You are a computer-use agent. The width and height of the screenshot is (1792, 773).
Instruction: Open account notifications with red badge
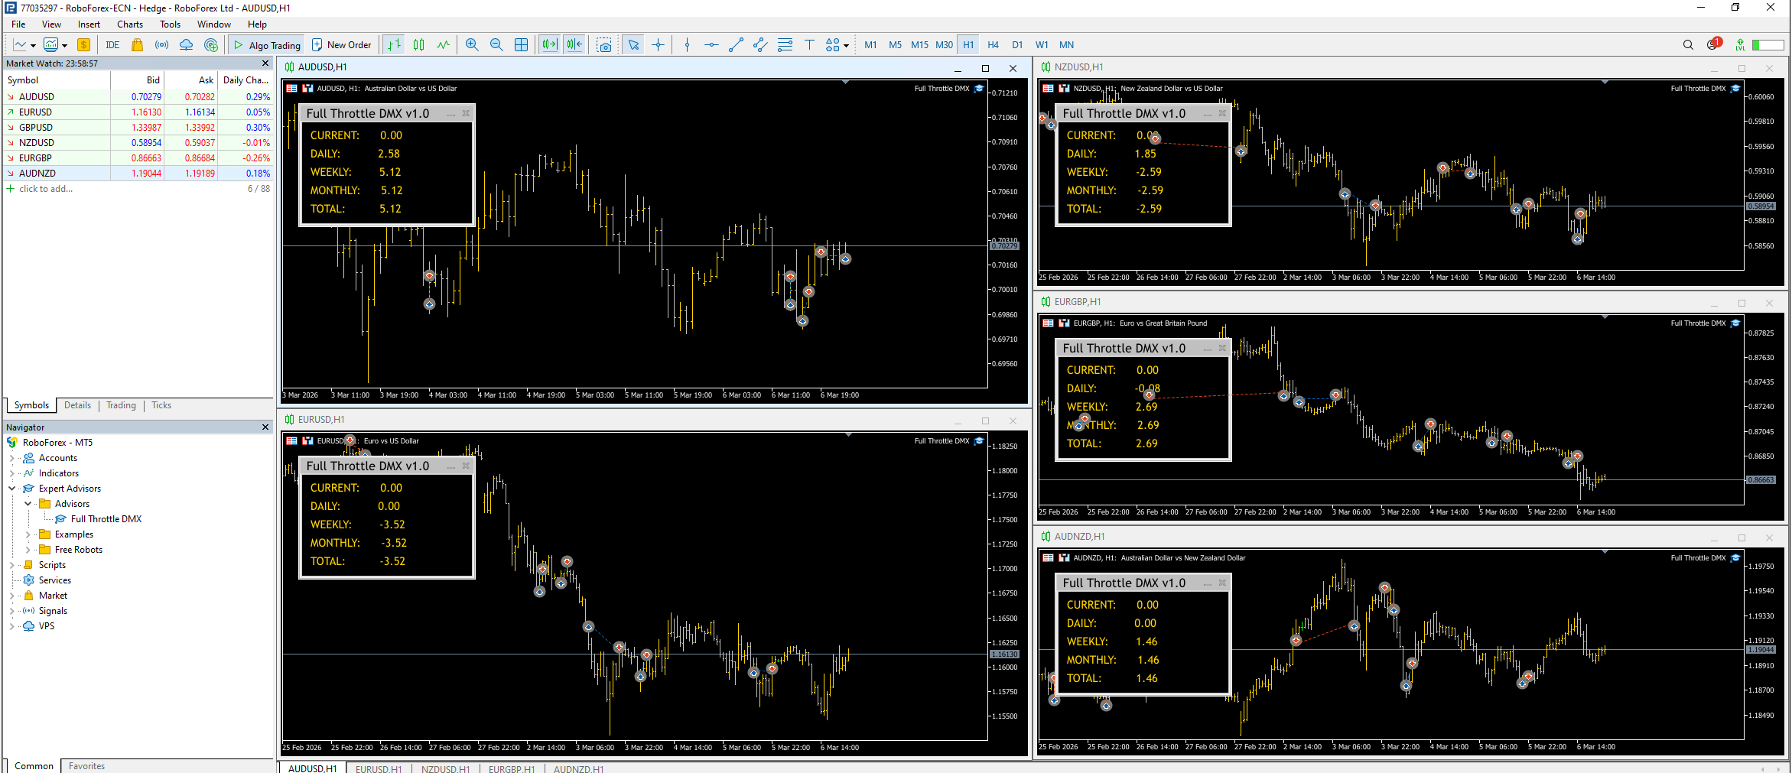[1713, 44]
